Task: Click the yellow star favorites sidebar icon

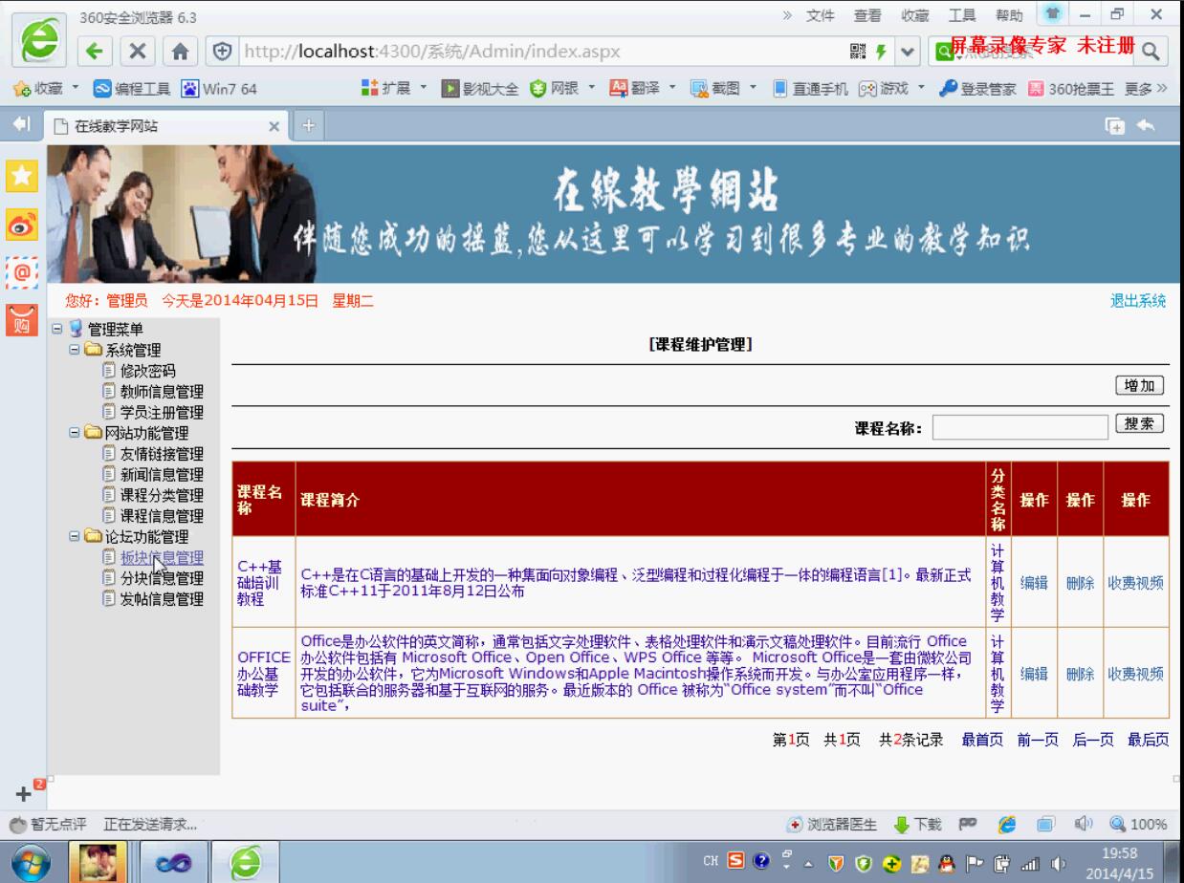Action: (x=21, y=177)
